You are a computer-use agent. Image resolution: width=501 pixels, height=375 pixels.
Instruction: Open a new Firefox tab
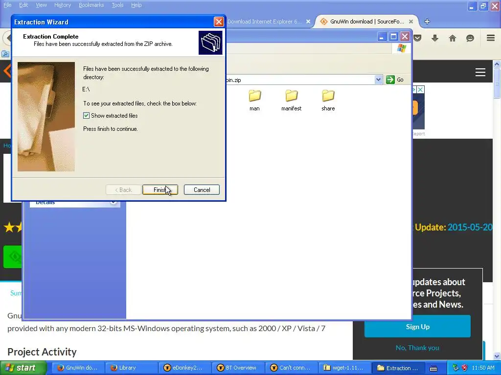427,21
